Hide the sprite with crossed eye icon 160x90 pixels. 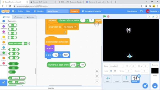(x=115, y=71)
